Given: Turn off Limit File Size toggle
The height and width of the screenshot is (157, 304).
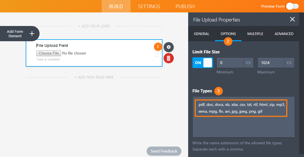Looking at the screenshot, I should [203, 63].
